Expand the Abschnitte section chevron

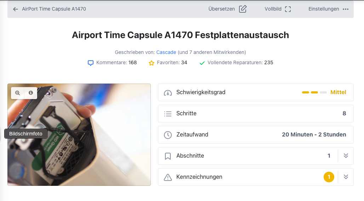(x=346, y=156)
